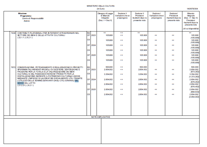Screen dimensions: 207x147
Task: Click the 2025 year cell for 7438
Action: pos(94,55)
